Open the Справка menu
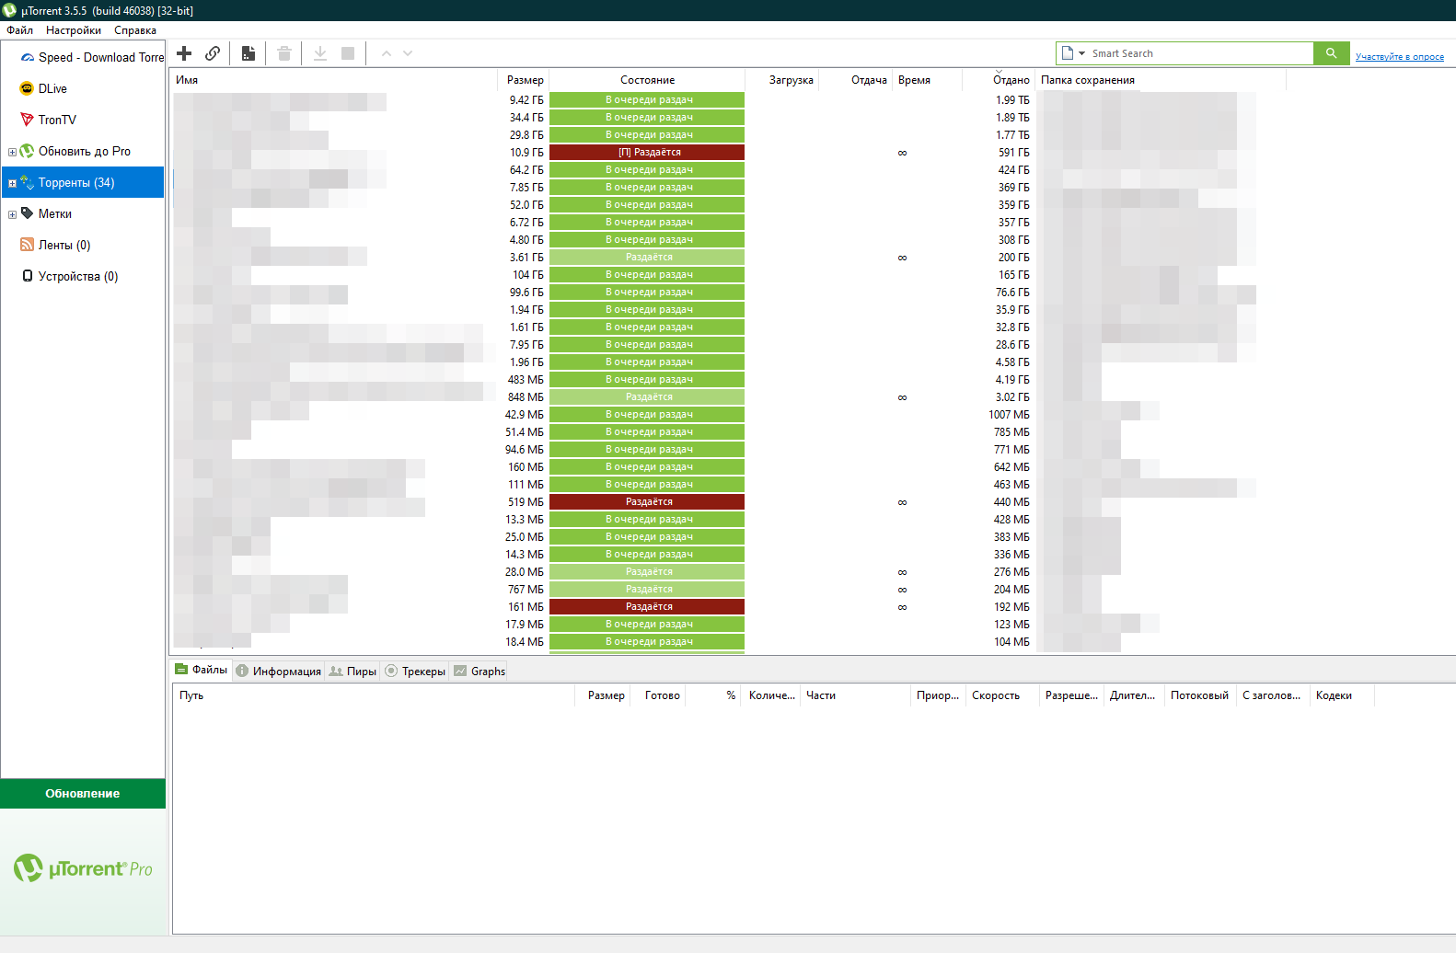Viewport: 1456px width, 953px height. coord(135,30)
